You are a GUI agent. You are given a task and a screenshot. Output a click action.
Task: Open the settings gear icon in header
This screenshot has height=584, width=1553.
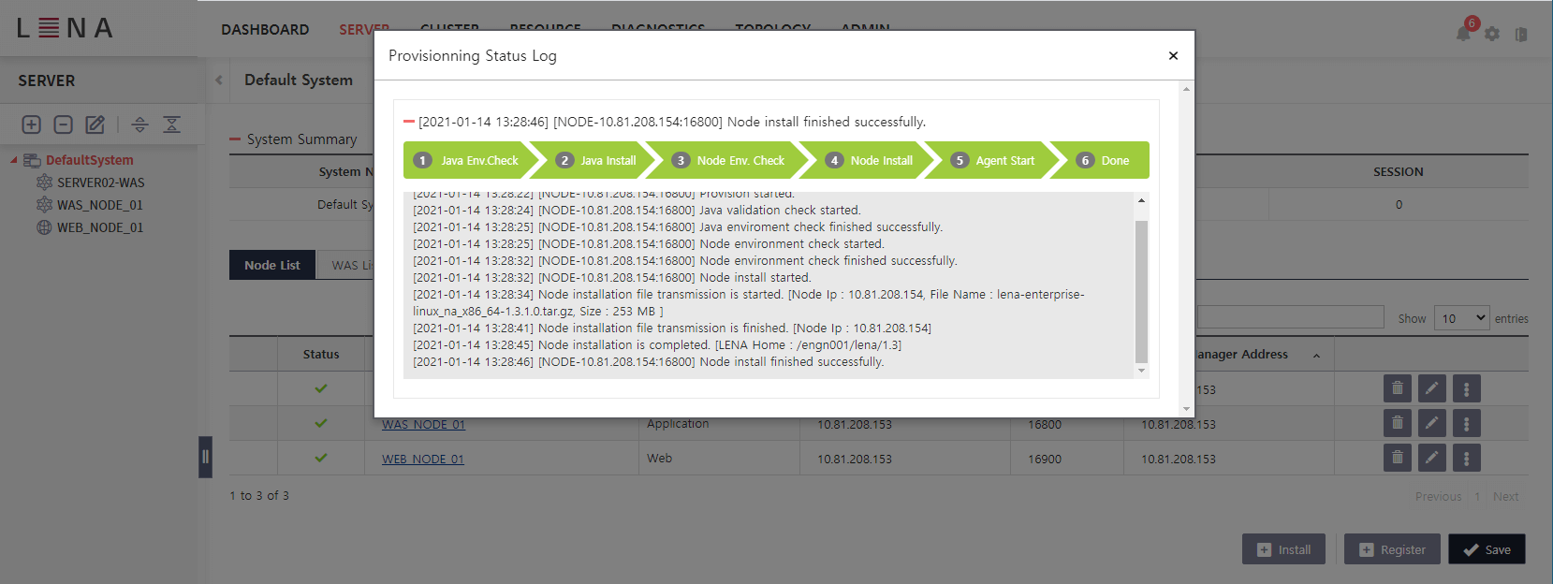click(1492, 34)
